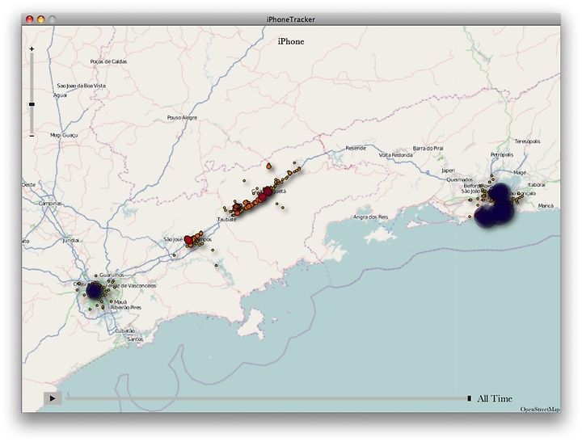Play the location timeline animation
The width and height of the screenshot is (582, 442).
tap(53, 398)
